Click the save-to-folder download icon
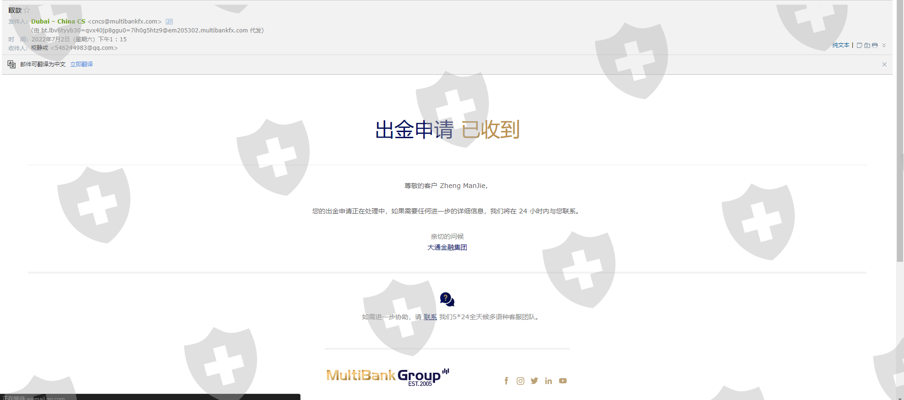This screenshot has width=904, height=400. point(867,46)
